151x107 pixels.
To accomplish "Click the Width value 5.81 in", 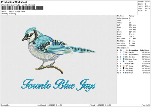I will (x=147, y=9).
